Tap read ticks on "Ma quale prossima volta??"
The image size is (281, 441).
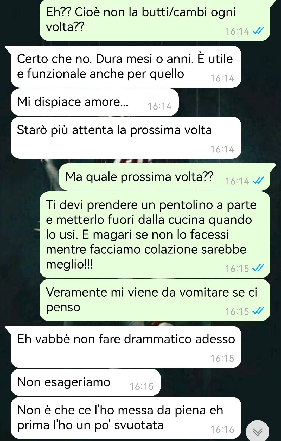point(258,181)
